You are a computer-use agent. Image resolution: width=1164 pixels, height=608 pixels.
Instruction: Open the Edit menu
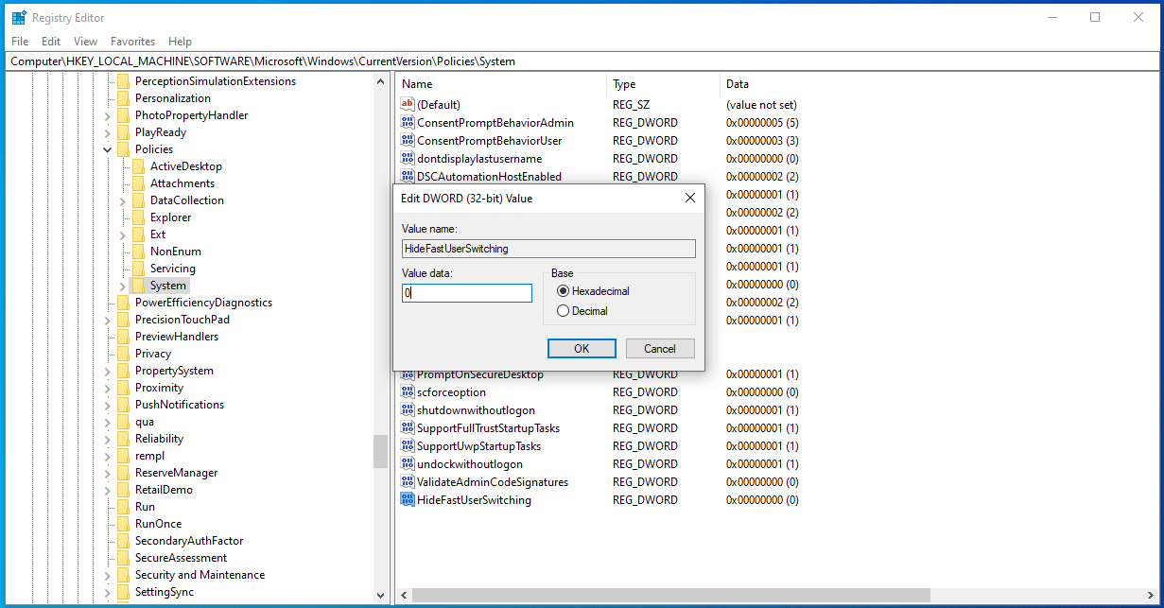(51, 42)
